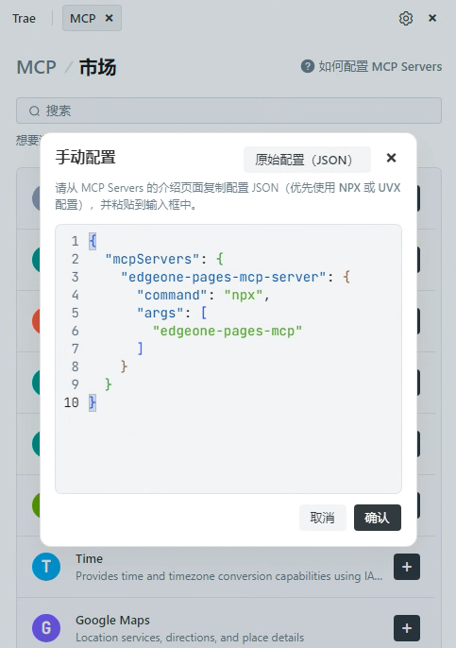Click the "args" key on line 5

pos(160,313)
